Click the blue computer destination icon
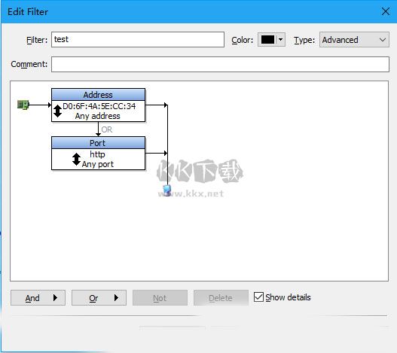 pyautogui.click(x=166, y=190)
